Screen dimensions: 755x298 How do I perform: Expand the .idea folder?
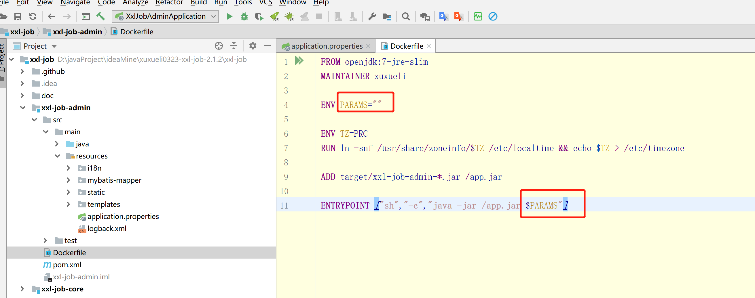point(22,84)
